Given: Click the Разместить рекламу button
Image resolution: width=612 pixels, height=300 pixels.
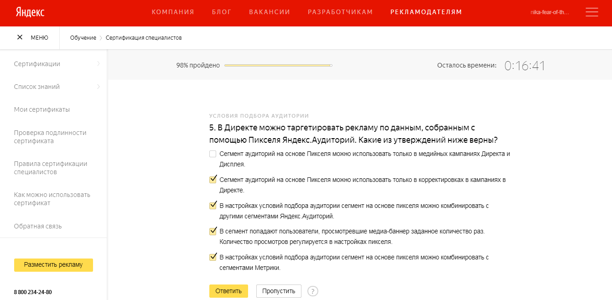Looking at the screenshot, I should point(53,265).
